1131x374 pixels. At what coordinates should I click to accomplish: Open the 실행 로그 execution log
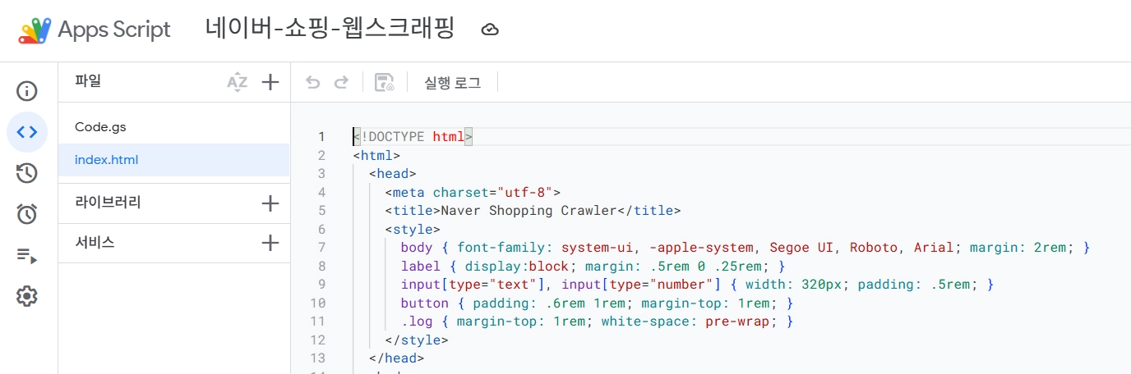point(452,82)
